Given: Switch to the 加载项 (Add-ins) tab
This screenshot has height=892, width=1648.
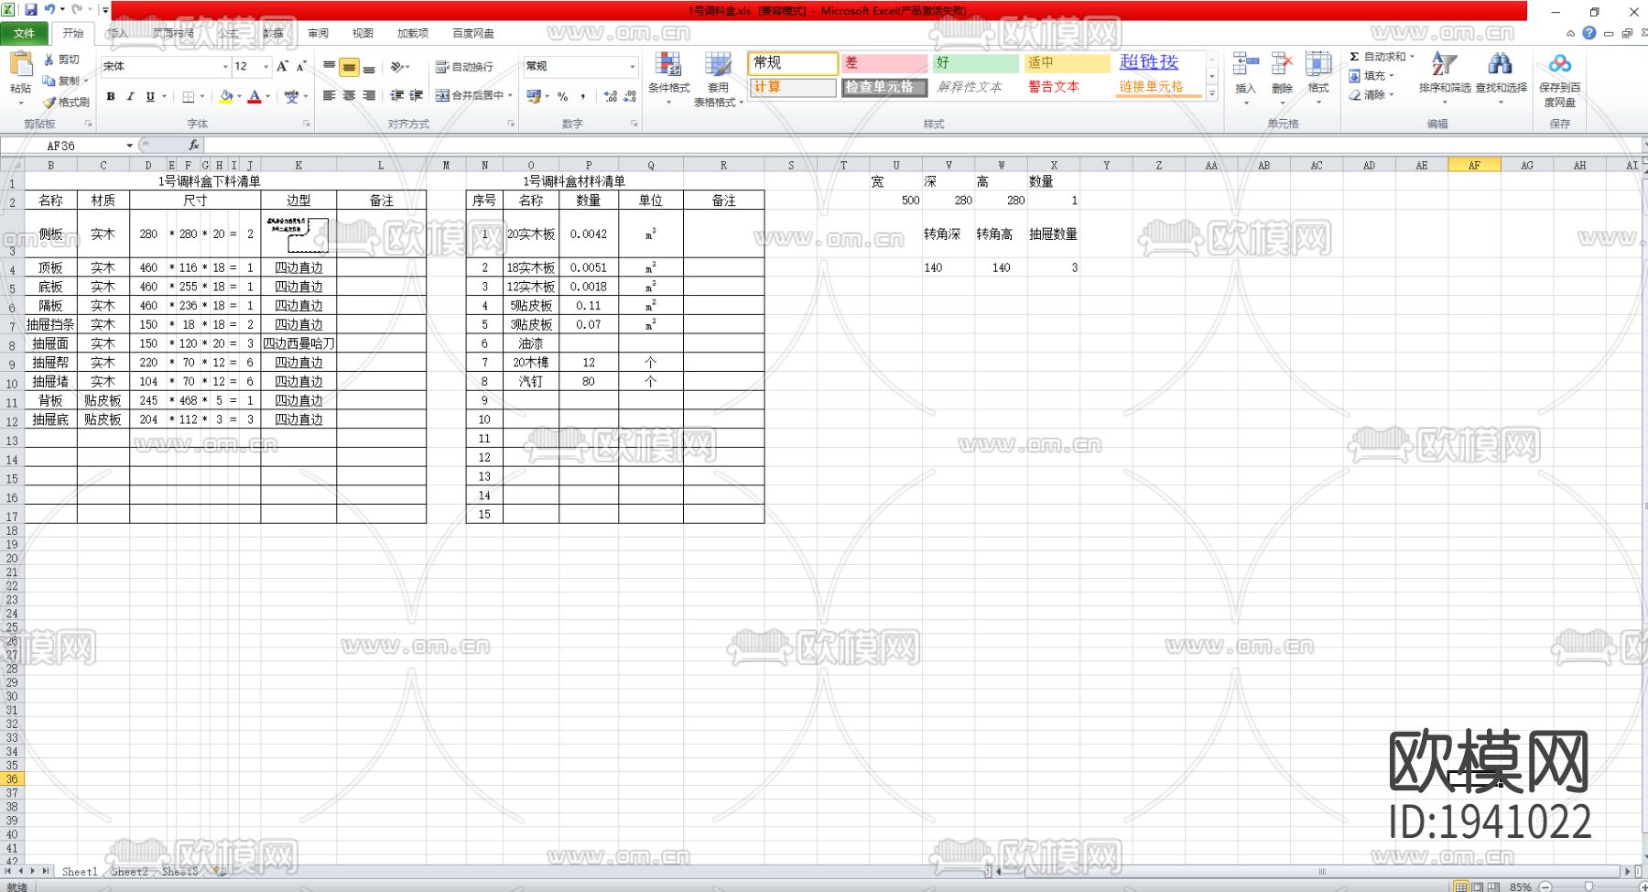Looking at the screenshot, I should (413, 33).
